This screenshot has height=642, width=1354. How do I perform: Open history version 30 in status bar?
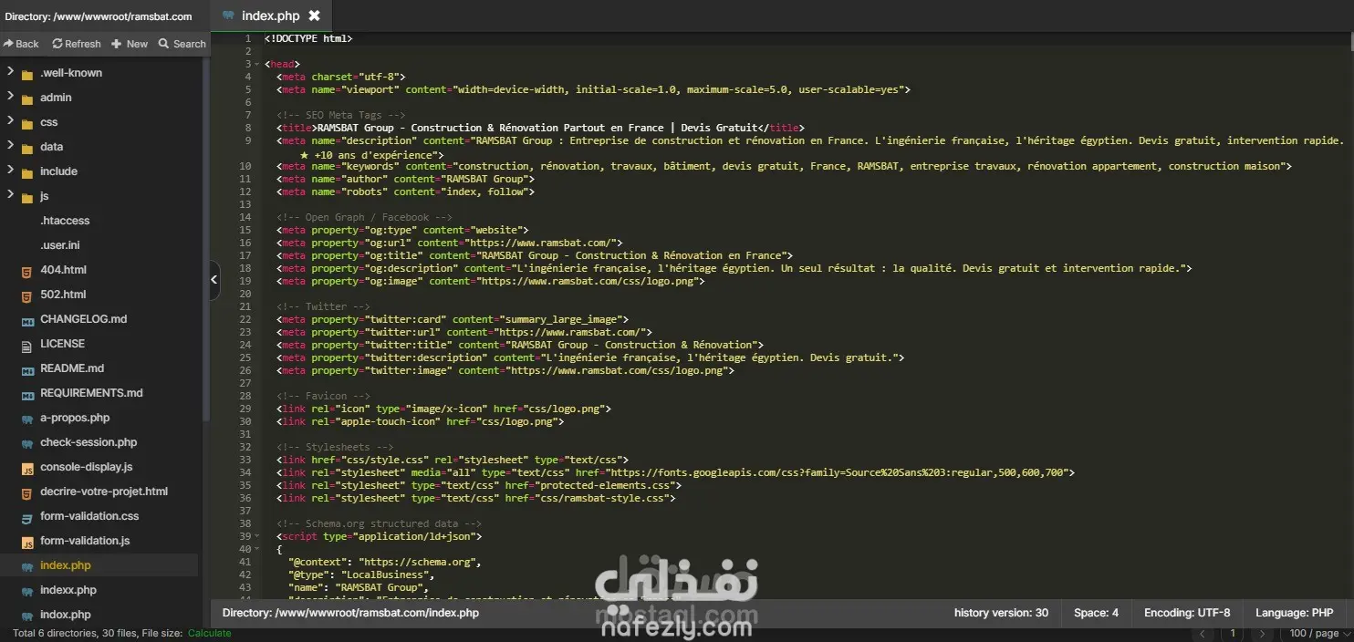click(1001, 613)
